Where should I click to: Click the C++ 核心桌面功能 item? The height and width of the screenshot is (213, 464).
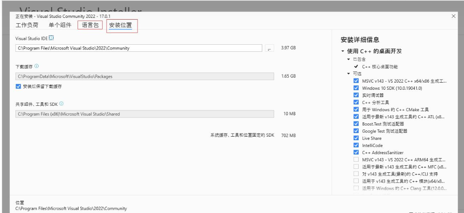[x=380, y=67]
